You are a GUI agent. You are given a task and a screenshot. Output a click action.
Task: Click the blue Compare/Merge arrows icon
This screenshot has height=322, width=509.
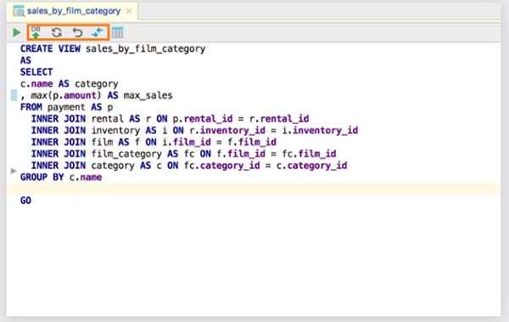tap(98, 32)
